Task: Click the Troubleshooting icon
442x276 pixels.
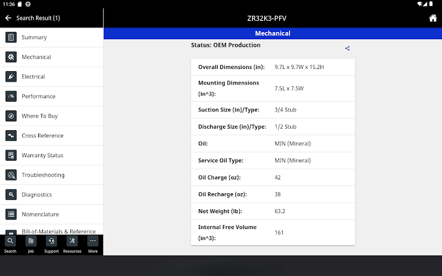Action: click(11, 175)
